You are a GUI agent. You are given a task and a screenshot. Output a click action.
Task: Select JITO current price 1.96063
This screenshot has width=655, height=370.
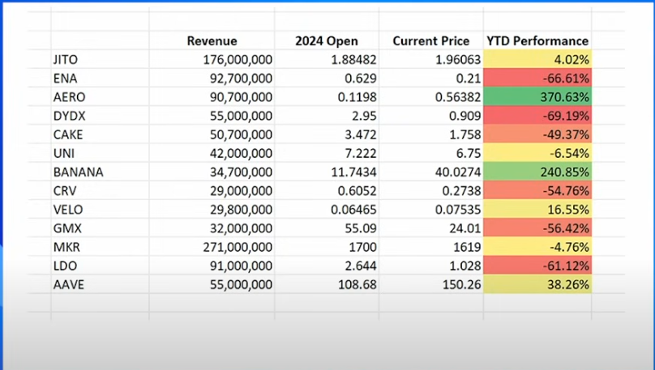(431, 60)
